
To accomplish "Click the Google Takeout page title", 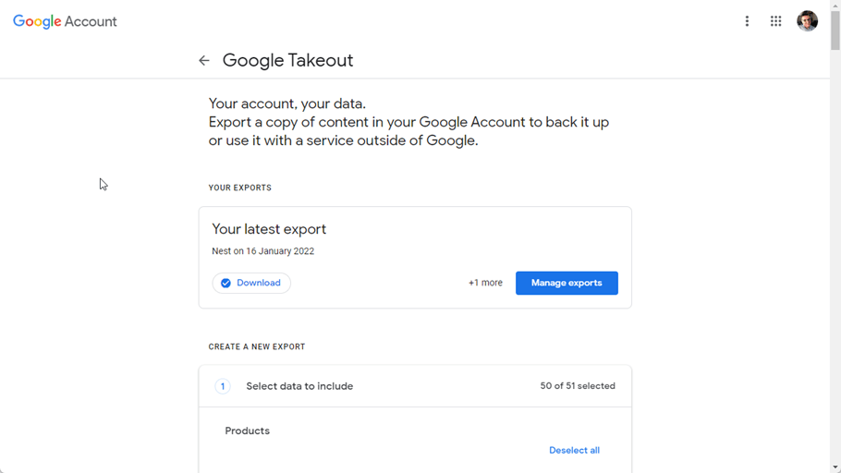I will click(x=287, y=61).
